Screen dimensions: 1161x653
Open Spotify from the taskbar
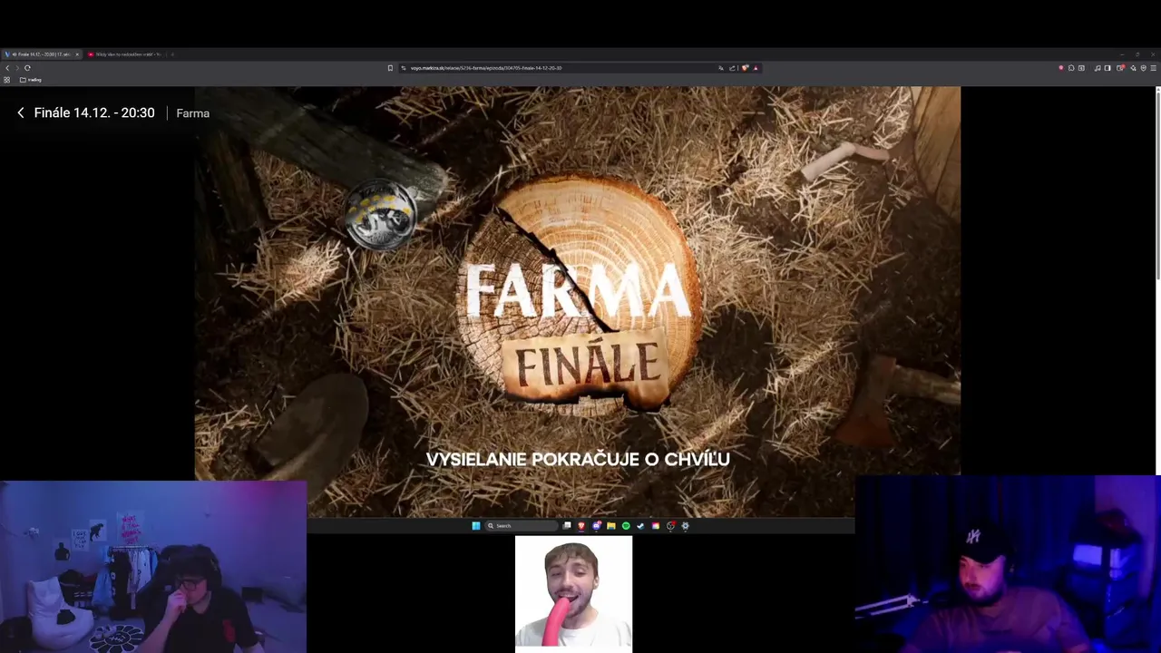[x=626, y=525]
